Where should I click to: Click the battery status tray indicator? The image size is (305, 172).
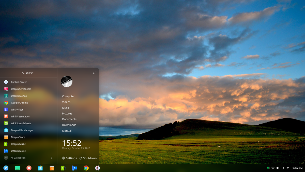click(x=268, y=168)
